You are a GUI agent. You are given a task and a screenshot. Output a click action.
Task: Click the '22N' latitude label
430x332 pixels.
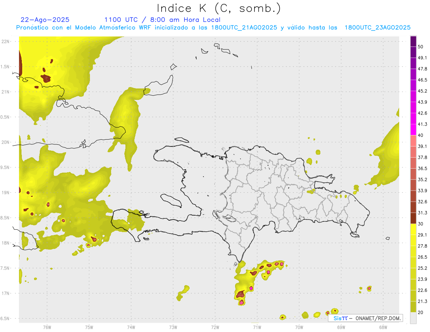[x=5, y=42]
